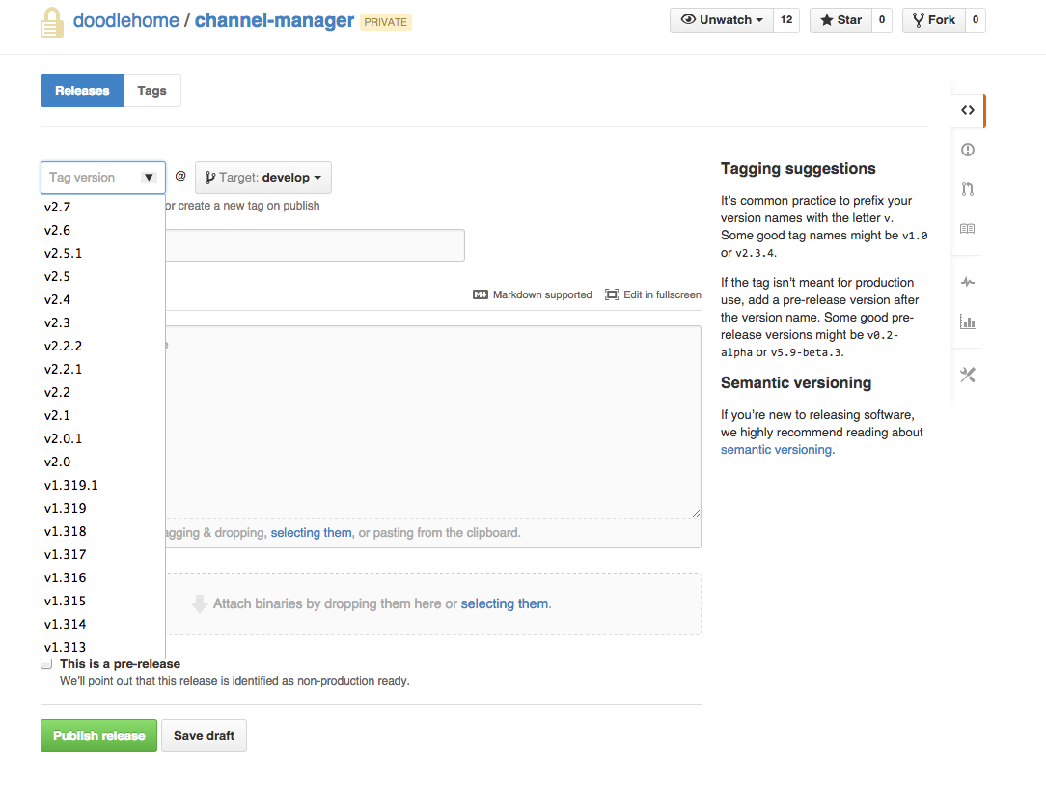Pick tag v2.3 from suggestions

(102, 323)
